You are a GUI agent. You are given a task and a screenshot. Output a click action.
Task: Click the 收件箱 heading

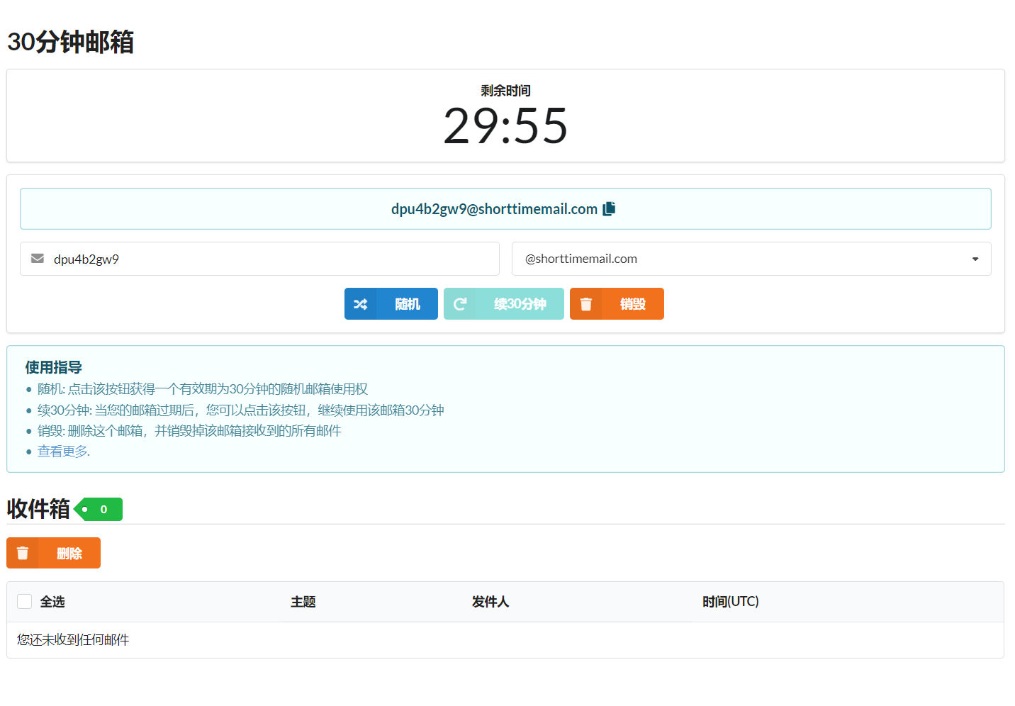[38, 509]
